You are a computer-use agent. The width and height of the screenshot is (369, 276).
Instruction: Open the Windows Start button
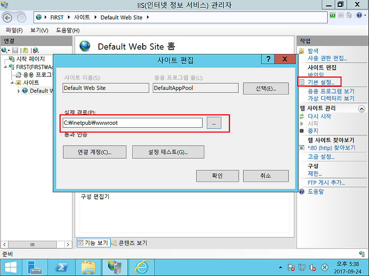[11, 268]
